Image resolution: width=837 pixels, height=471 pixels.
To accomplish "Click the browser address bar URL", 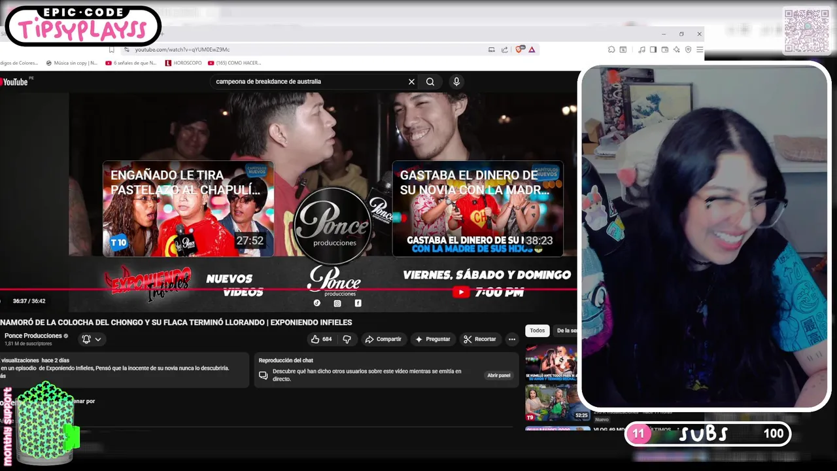I will tap(182, 50).
